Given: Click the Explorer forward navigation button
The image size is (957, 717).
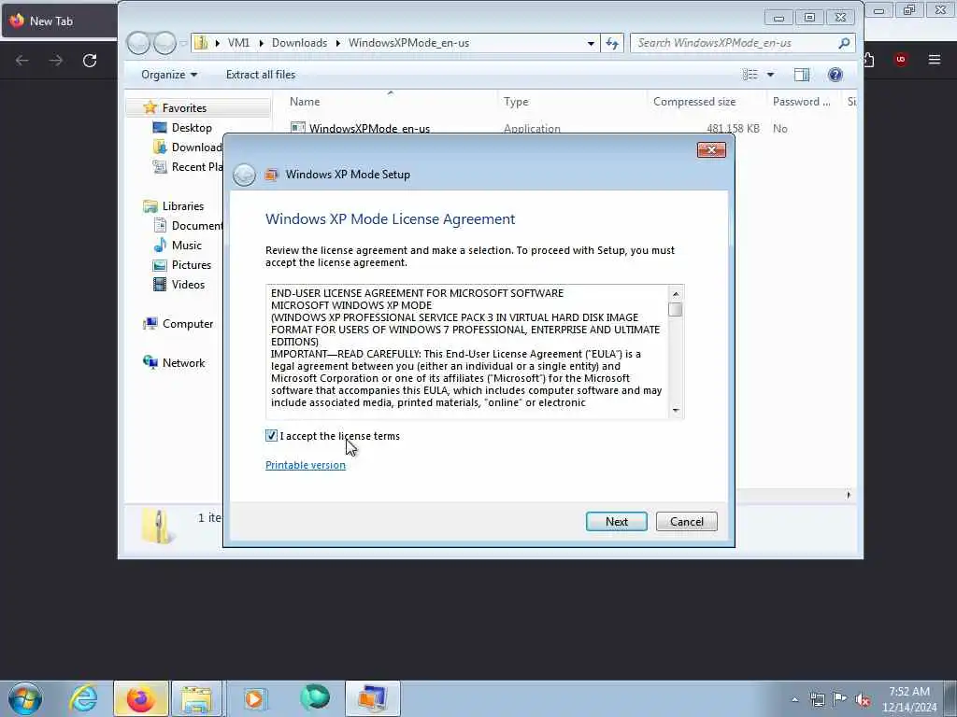Looking at the screenshot, I should point(164,43).
